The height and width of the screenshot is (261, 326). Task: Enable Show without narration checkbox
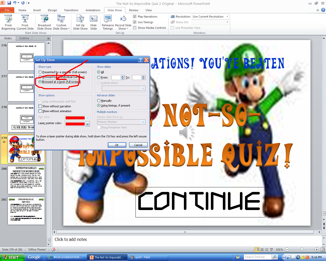(x=40, y=106)
